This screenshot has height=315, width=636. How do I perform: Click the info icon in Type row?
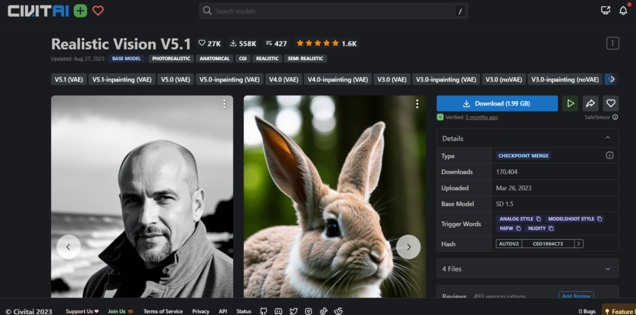[x=609, y=156]
